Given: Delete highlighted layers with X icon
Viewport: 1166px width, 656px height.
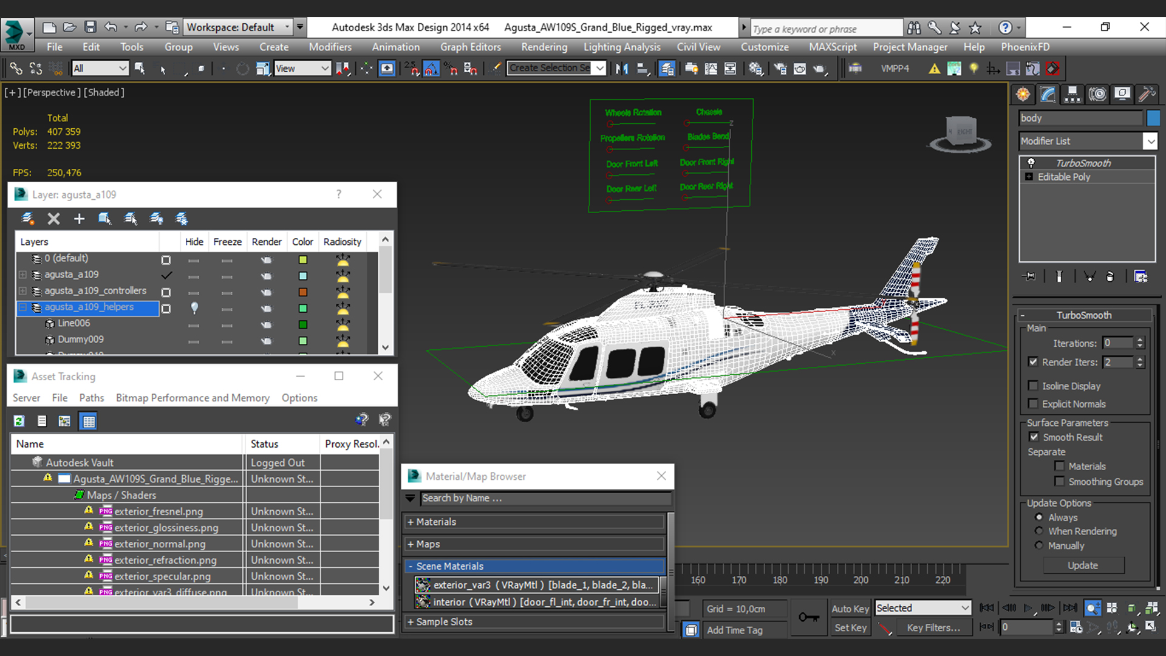Looking at the screenshot, I should pyautogui.click(x=53, y=219).
